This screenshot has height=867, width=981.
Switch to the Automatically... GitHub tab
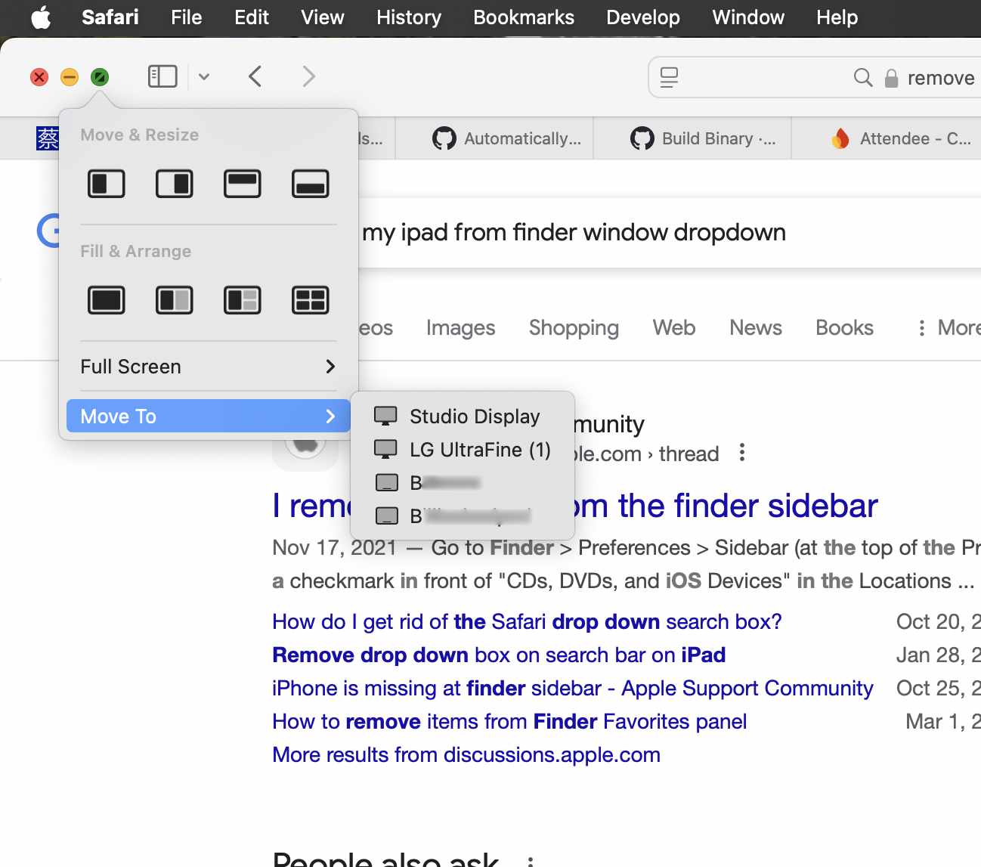(x=495, y=138)
